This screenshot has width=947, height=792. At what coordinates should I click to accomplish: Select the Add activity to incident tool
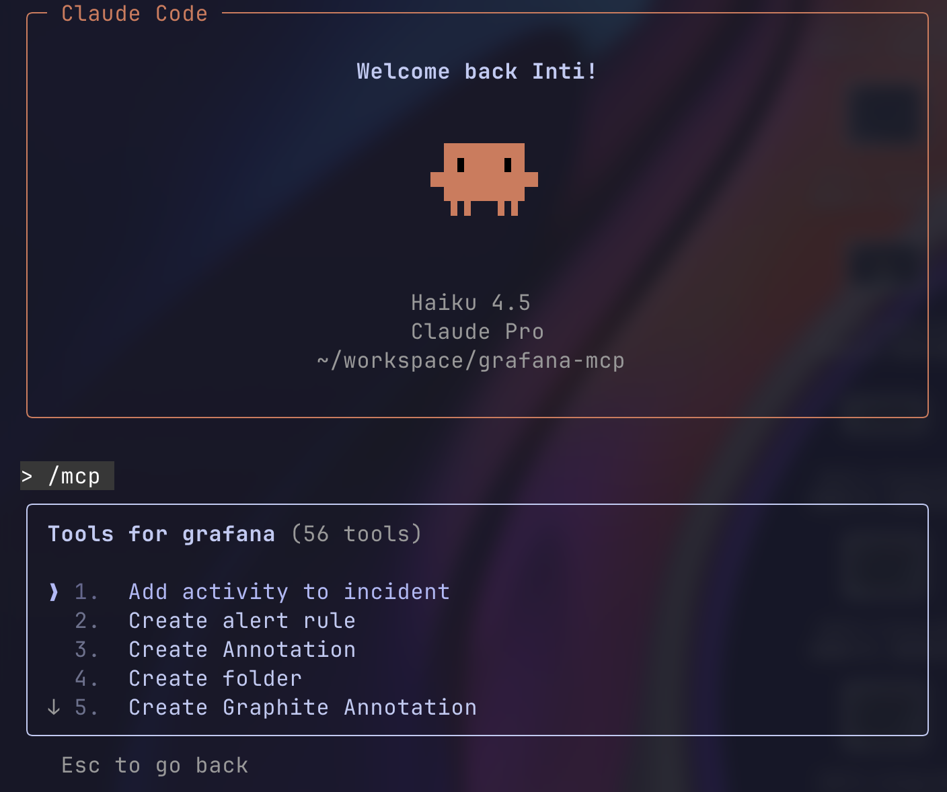click(289, 592)
